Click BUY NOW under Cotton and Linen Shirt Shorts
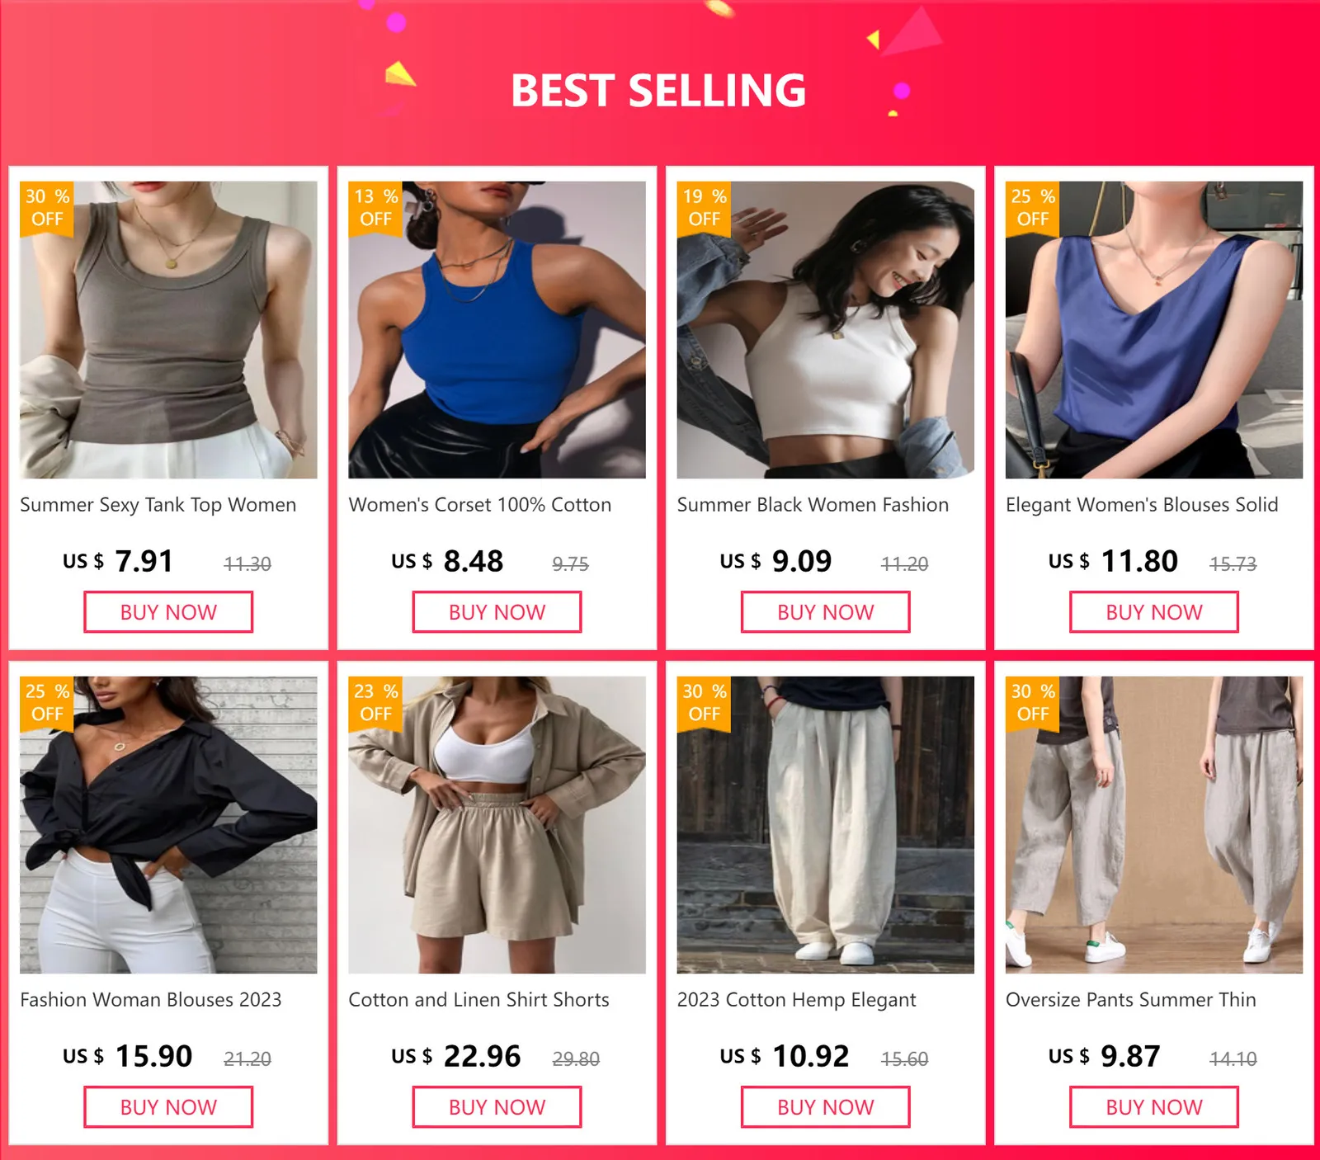 [x=497, y=1107]
